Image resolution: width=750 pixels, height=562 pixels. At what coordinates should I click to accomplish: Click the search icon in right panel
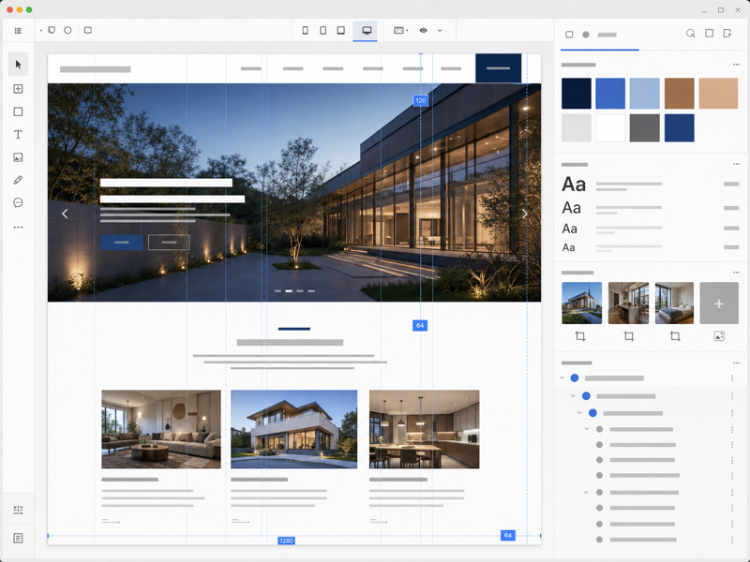pos(691,34)
